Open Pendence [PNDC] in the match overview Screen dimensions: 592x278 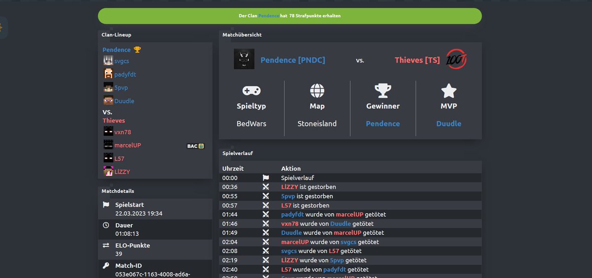293,60
